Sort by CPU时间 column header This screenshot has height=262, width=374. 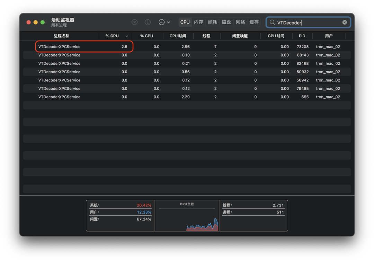[178, 36]
